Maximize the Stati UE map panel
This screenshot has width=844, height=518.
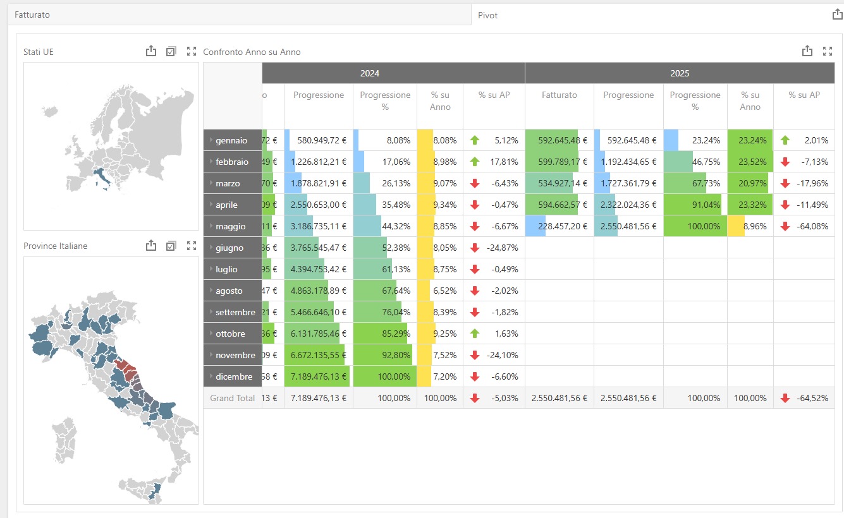click(x=192, y=52)
